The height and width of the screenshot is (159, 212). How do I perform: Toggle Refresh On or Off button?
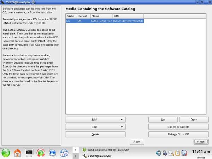pos(178,134)
